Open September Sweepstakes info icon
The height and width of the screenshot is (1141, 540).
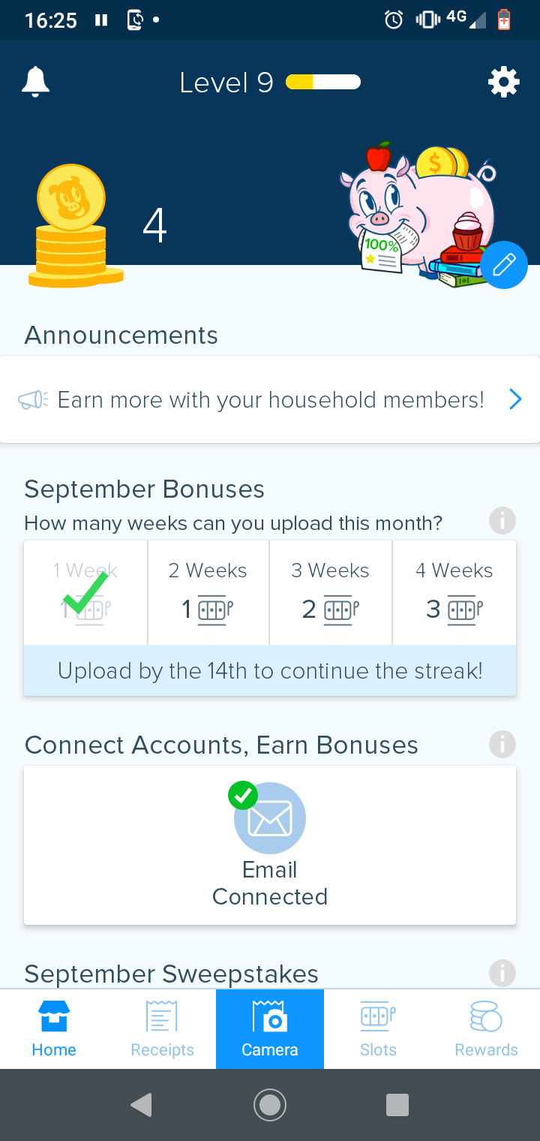(x=502, y=973)
